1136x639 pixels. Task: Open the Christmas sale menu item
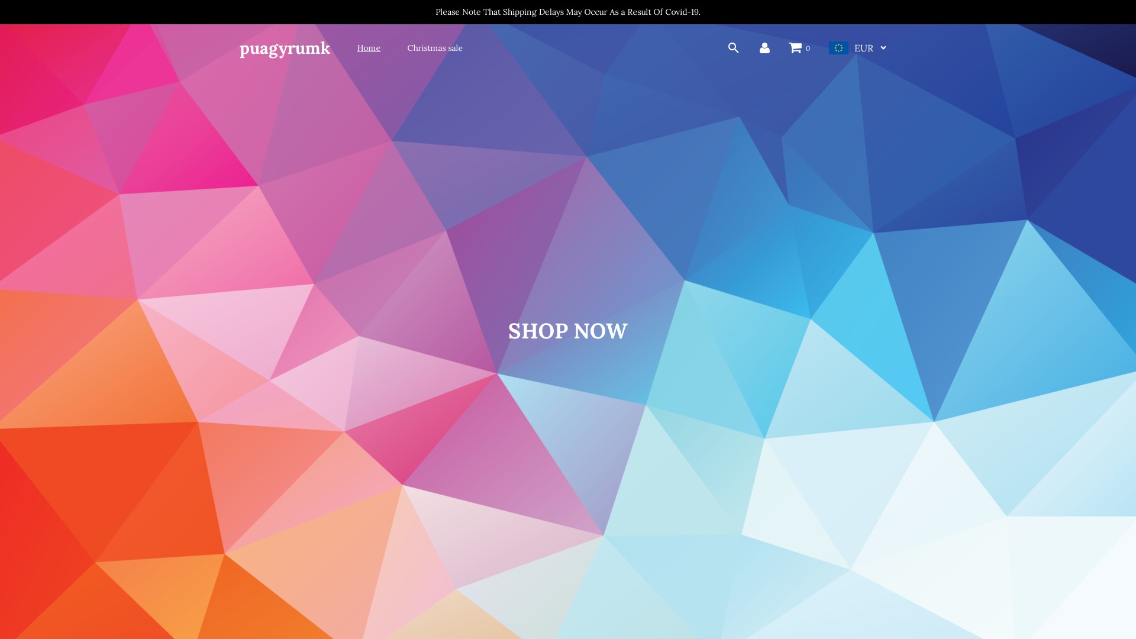[435, 48]
